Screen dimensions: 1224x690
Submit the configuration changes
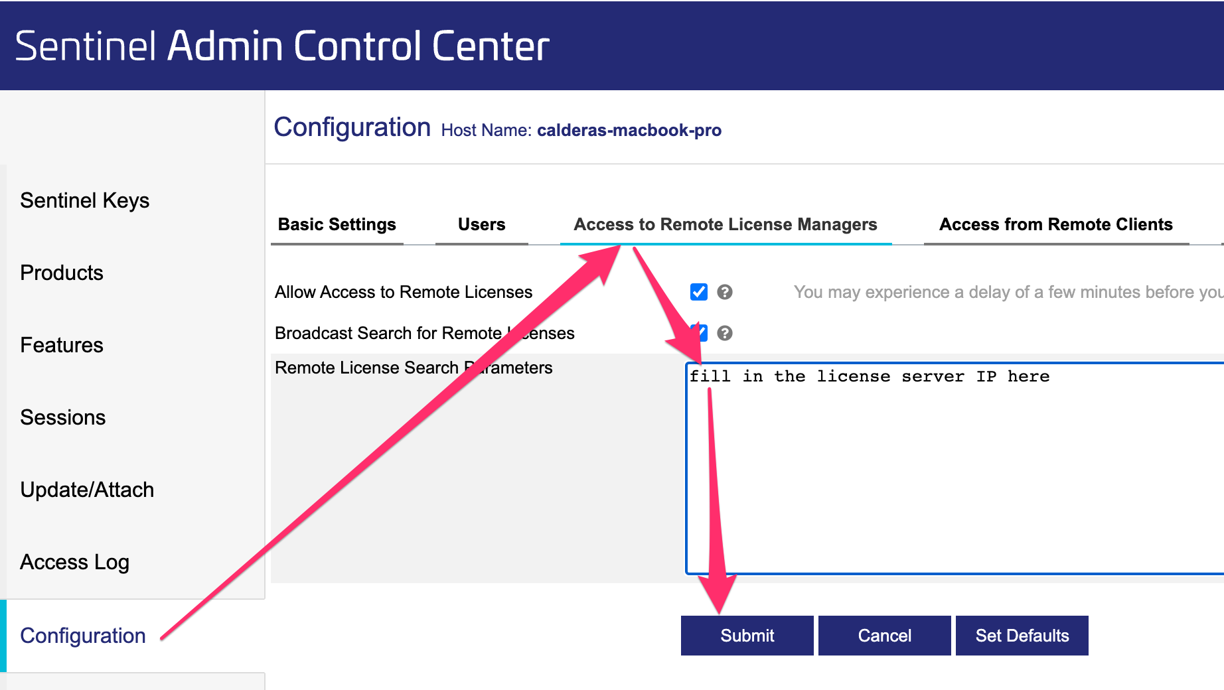tap(747, 636)
